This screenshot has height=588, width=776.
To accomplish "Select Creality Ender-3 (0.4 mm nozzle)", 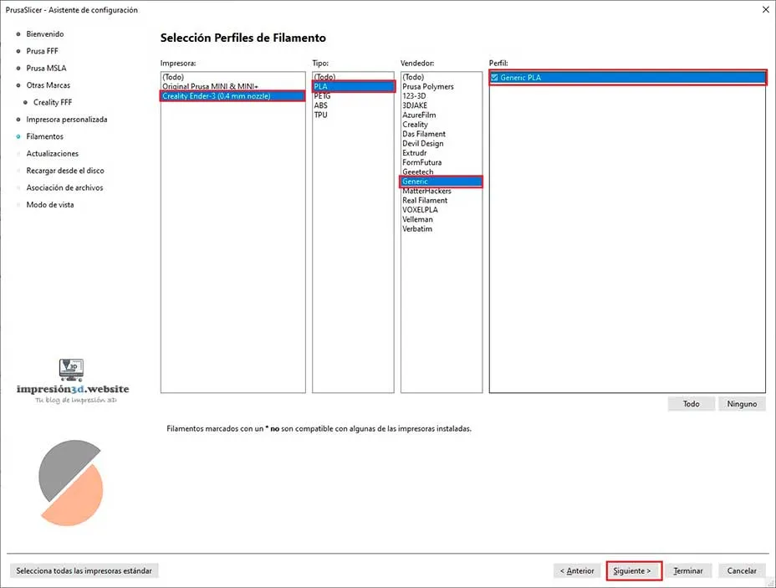I will pos(232,96).
